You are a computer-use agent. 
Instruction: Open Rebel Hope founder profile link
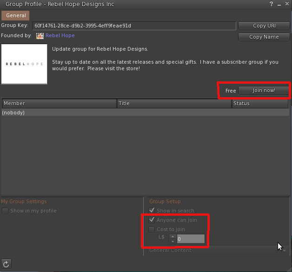click(60, 35)
